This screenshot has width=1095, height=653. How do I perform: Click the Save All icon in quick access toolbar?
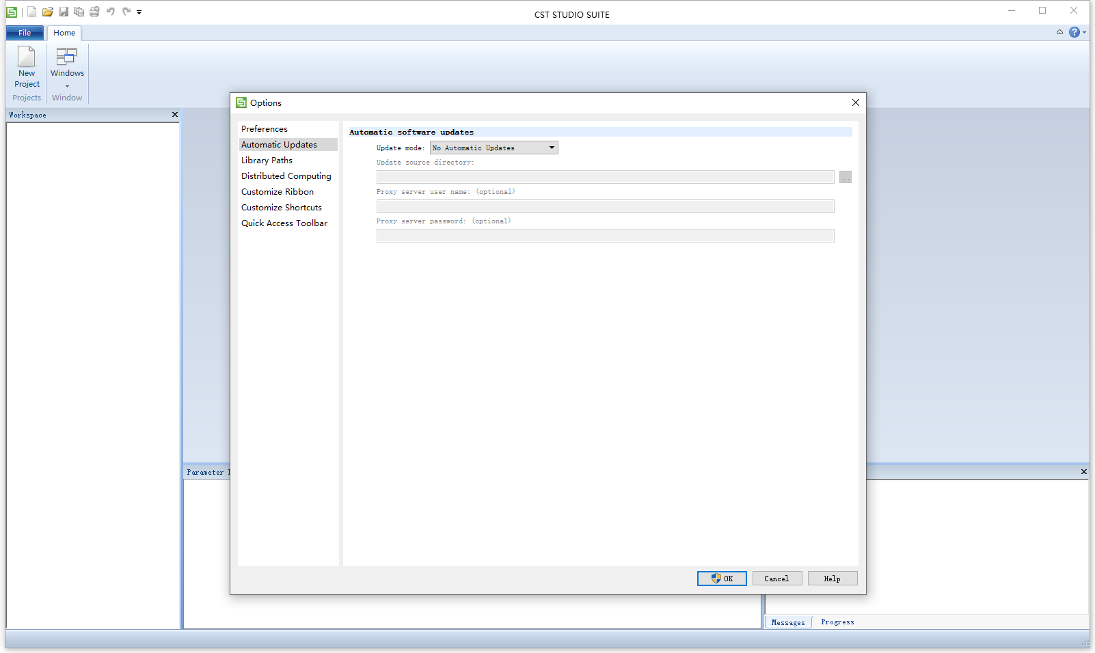point(79,12)
